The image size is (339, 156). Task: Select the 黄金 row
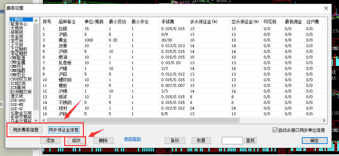[x=183, y=40]
